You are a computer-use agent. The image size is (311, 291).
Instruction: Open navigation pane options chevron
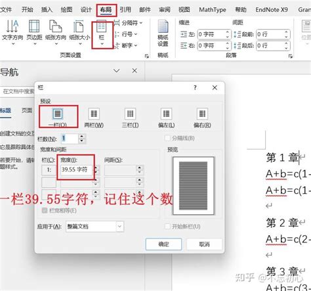[x=117, y=71]
